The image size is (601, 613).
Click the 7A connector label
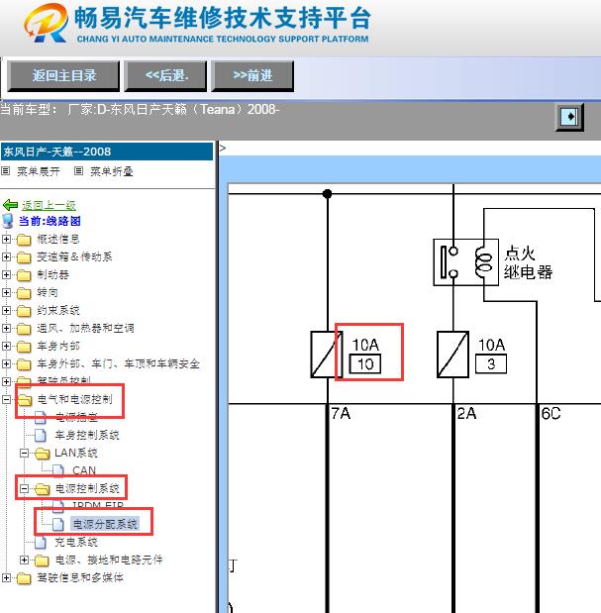[341, 413]
